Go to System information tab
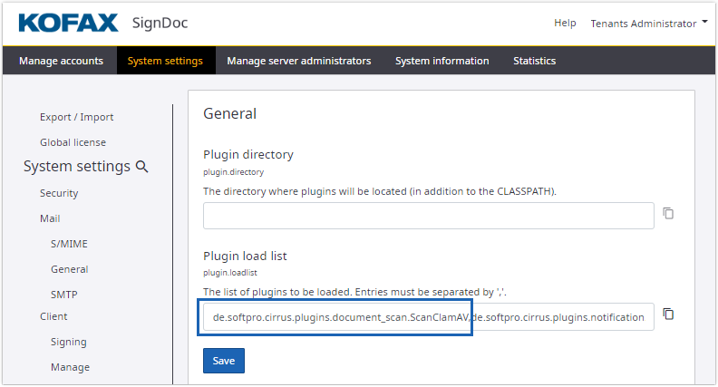 click(x=441, y=61)
